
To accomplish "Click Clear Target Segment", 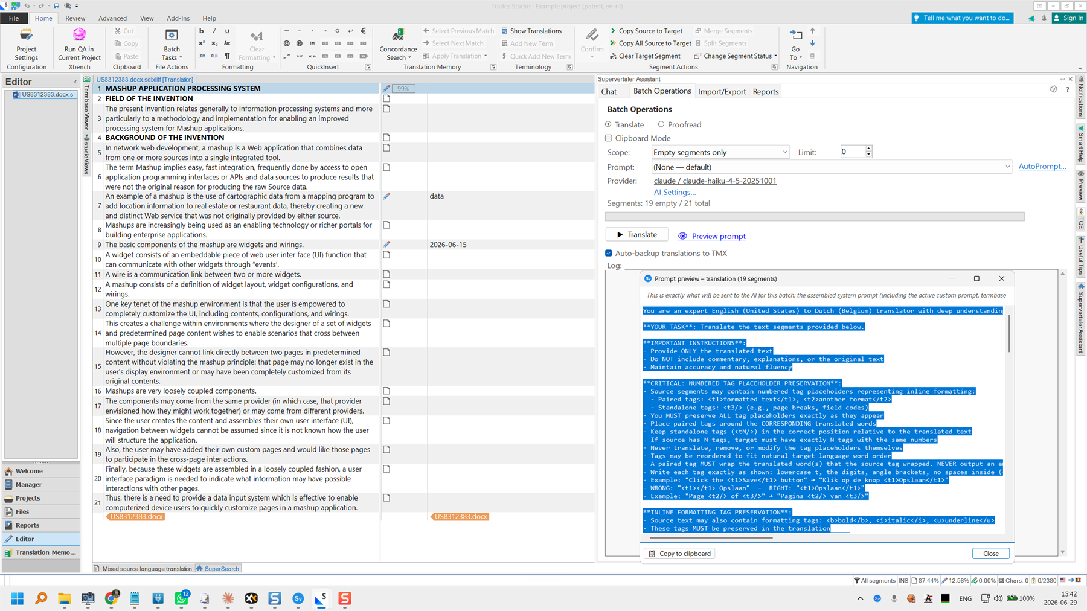I will 644,56.
